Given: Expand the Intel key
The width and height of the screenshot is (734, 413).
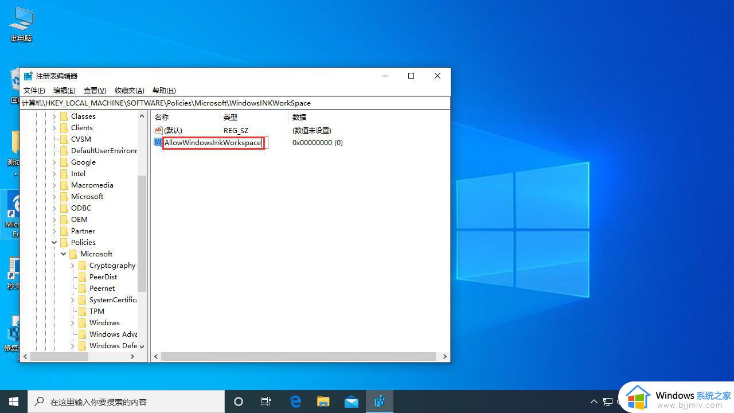Looking at the screenshot, I should (x=54, y=174).
